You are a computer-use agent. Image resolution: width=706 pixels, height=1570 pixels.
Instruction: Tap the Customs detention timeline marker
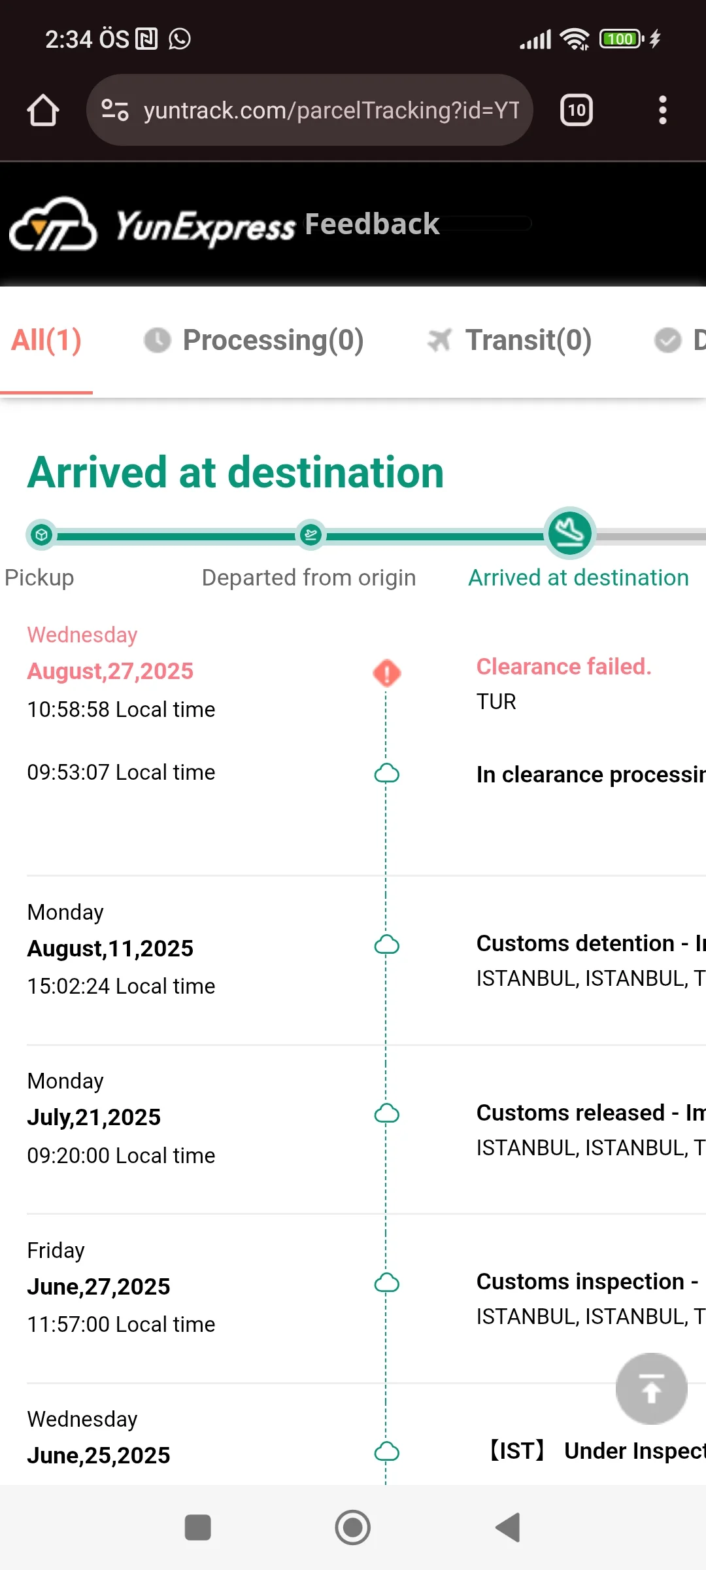[x=386, y=945]
